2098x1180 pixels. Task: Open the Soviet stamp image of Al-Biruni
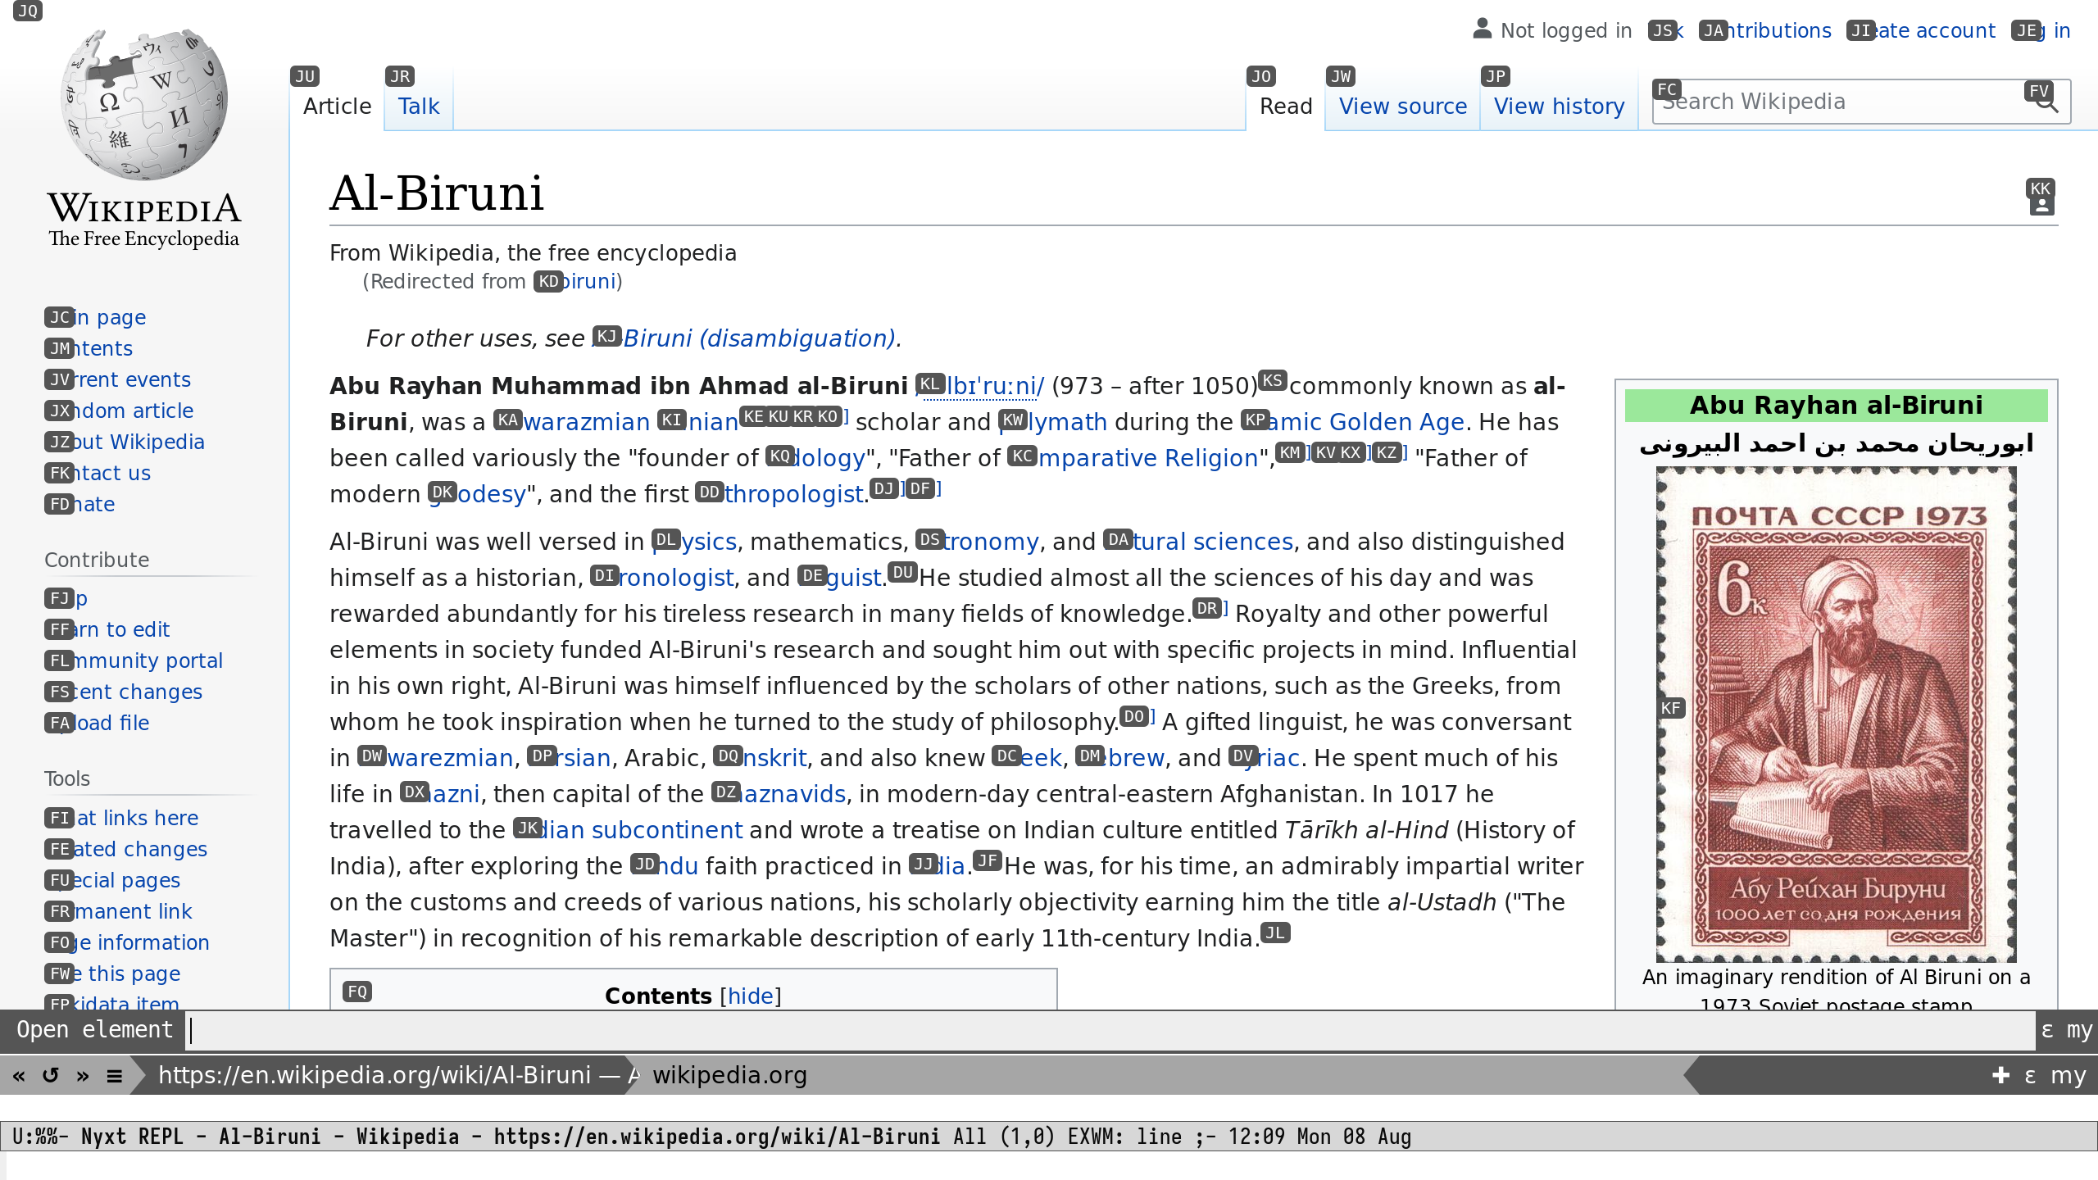[1836, 713]
